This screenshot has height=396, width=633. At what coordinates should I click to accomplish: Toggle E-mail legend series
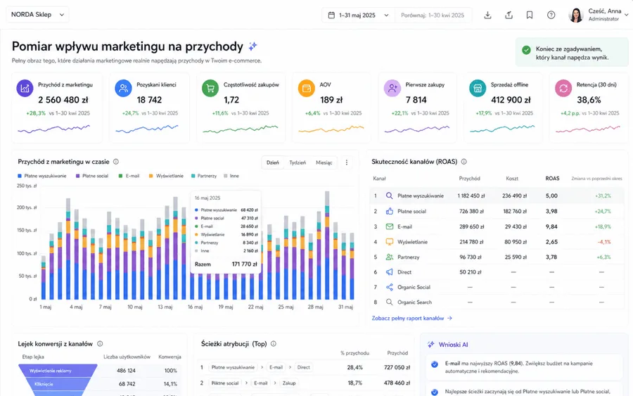pyautogui.click(x=129, y=176)
